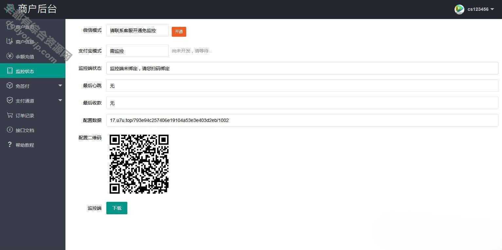Click the user avatar icon in header
This screenshot has width=502, height=250.
click(x=459, y=9)
